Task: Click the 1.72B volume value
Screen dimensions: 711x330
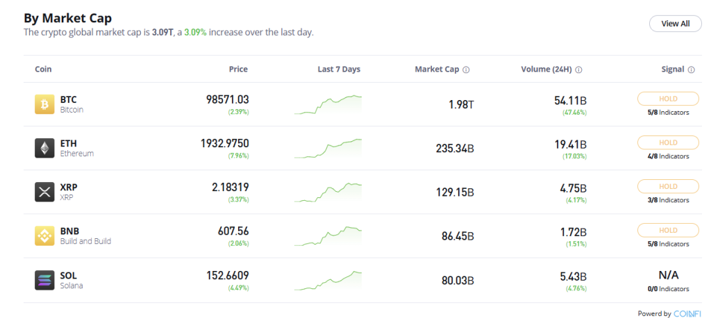Action: click(x=574, y=233)
